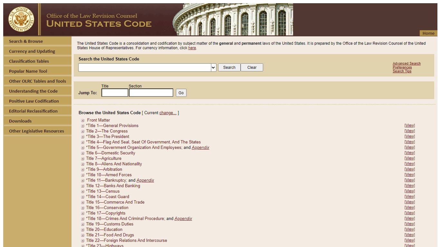View Title 12—Banks And Banking
The image size is (440, 247).
410,186
